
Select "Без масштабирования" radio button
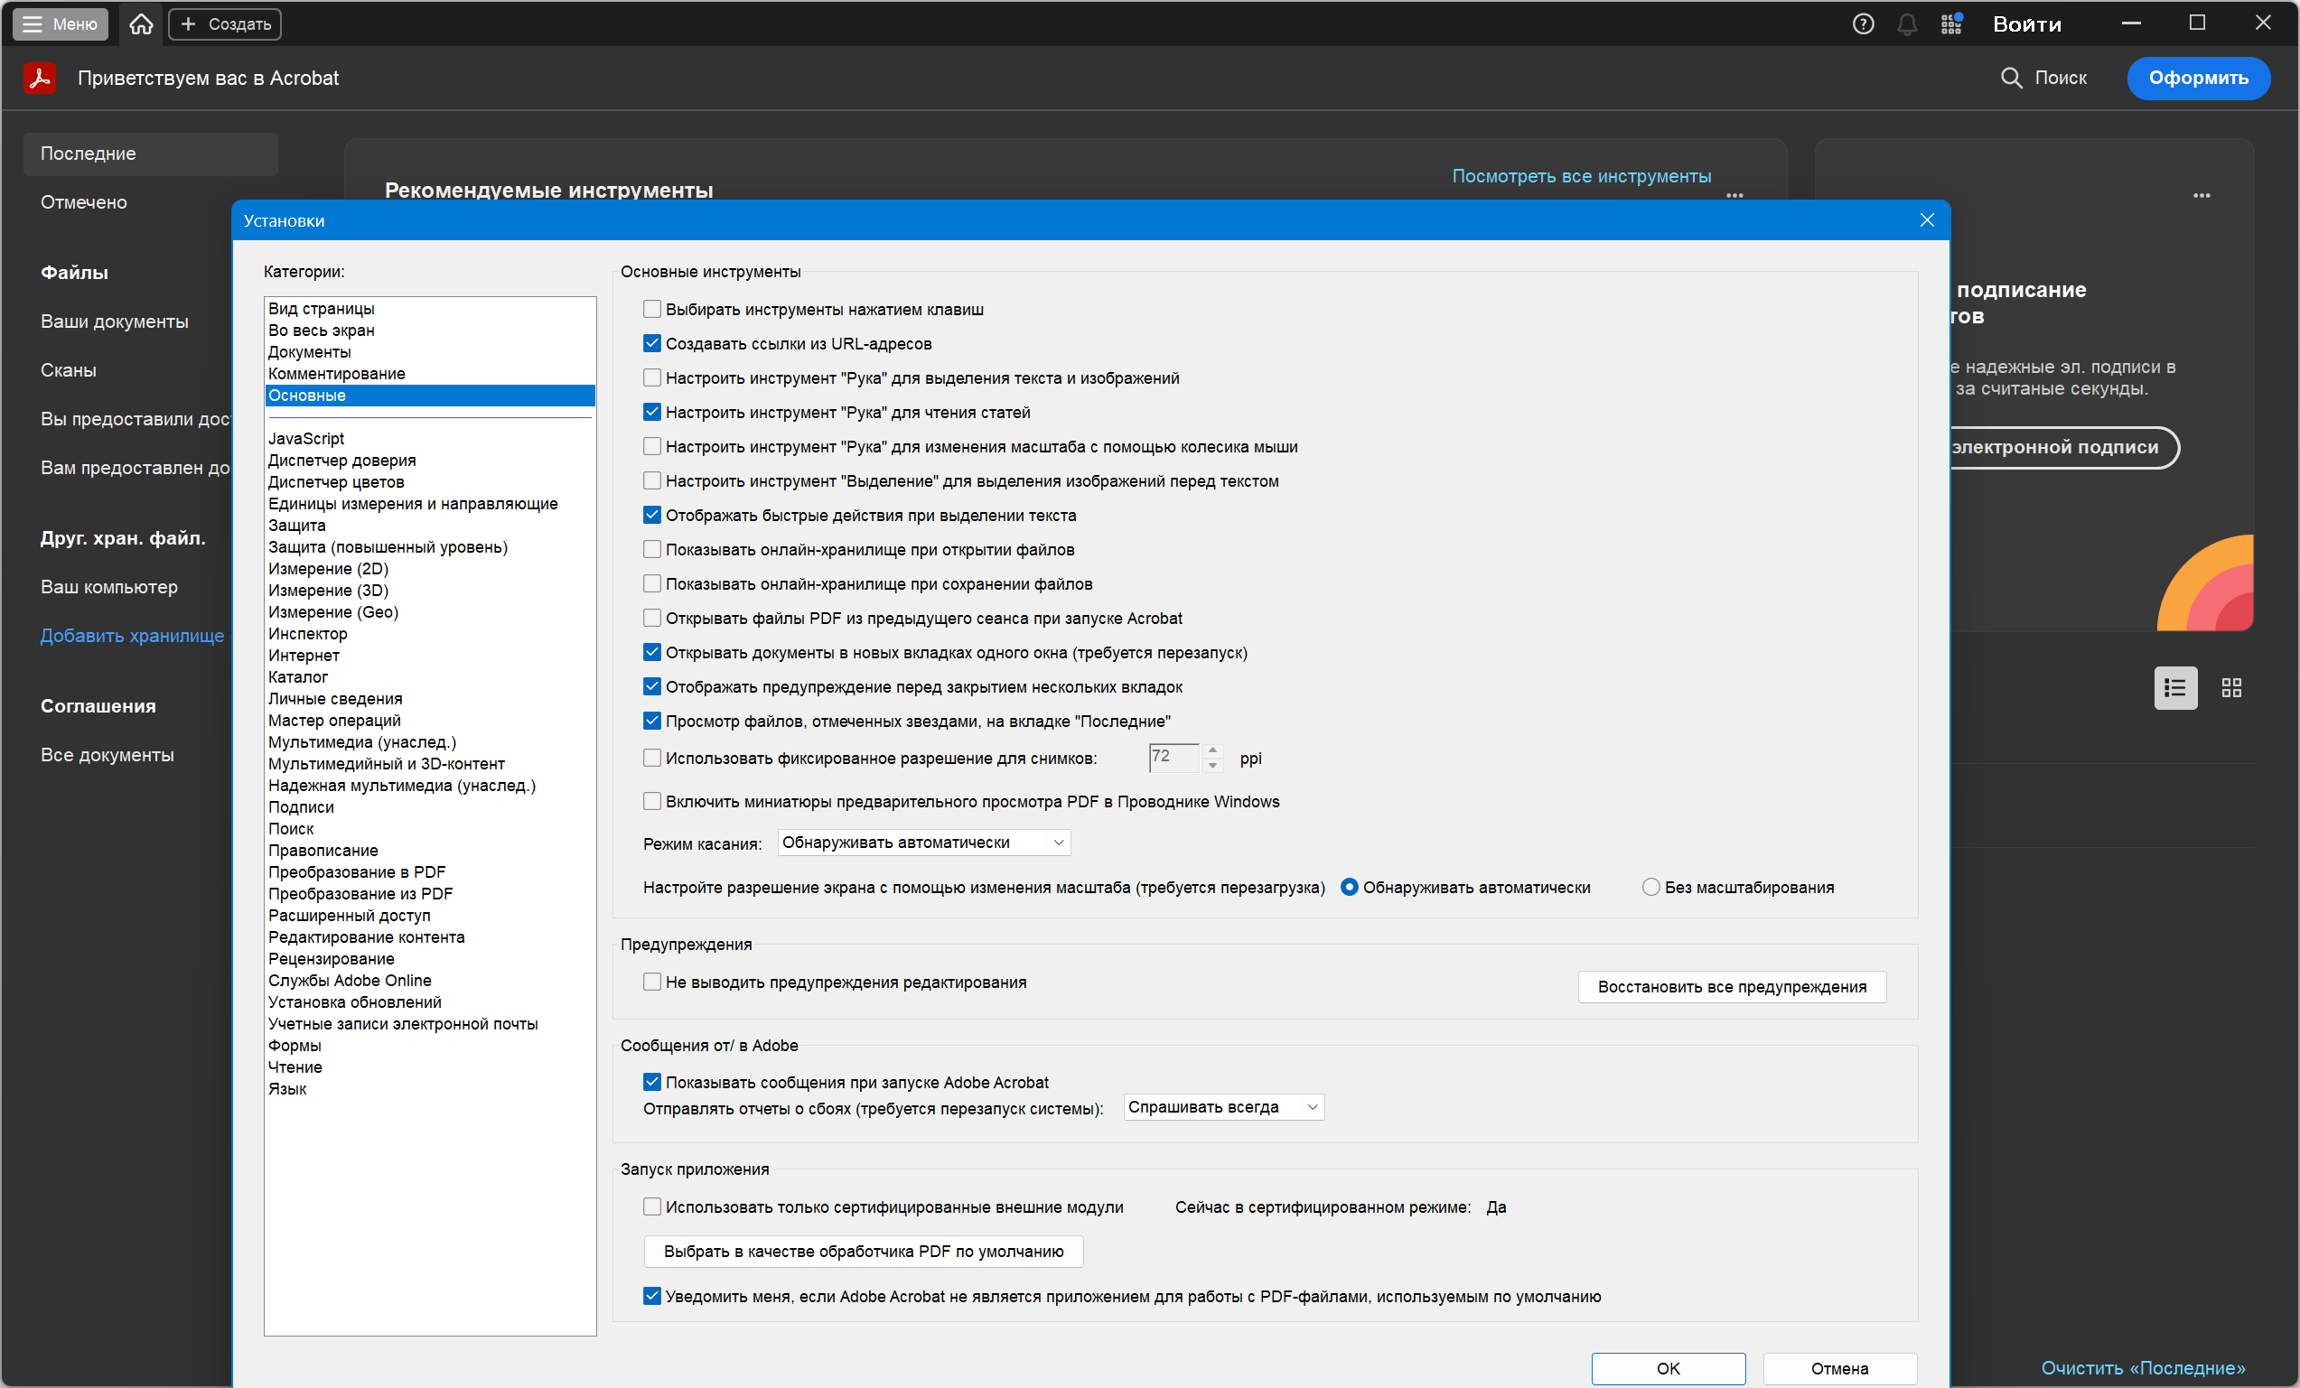point(1650,887)
